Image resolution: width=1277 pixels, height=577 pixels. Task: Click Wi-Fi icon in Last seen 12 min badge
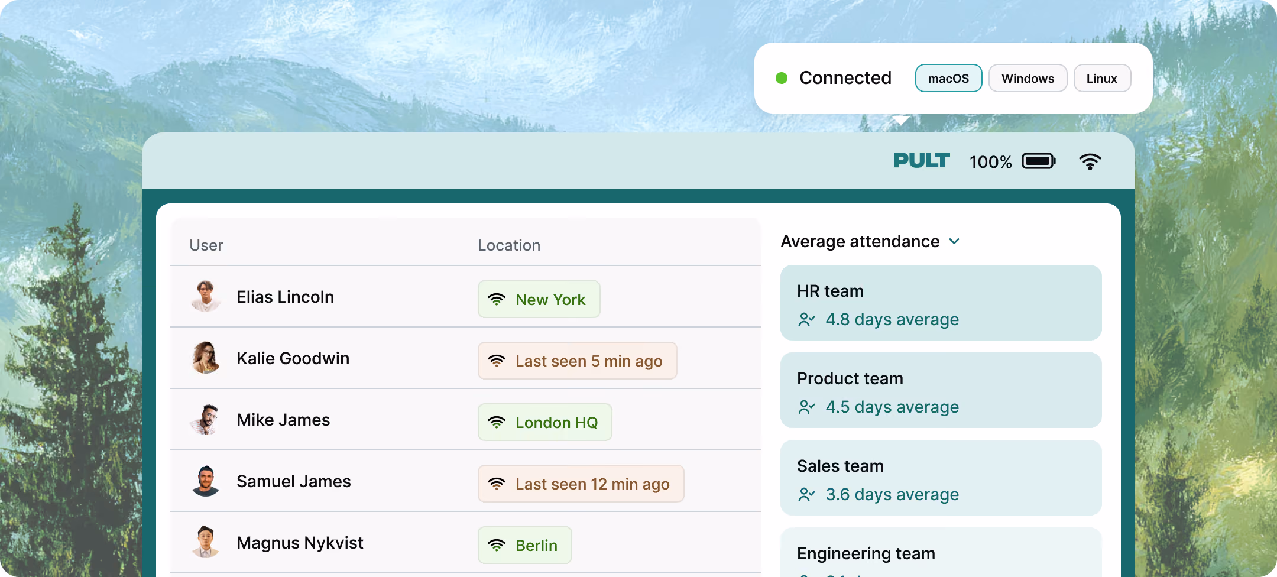497,484
